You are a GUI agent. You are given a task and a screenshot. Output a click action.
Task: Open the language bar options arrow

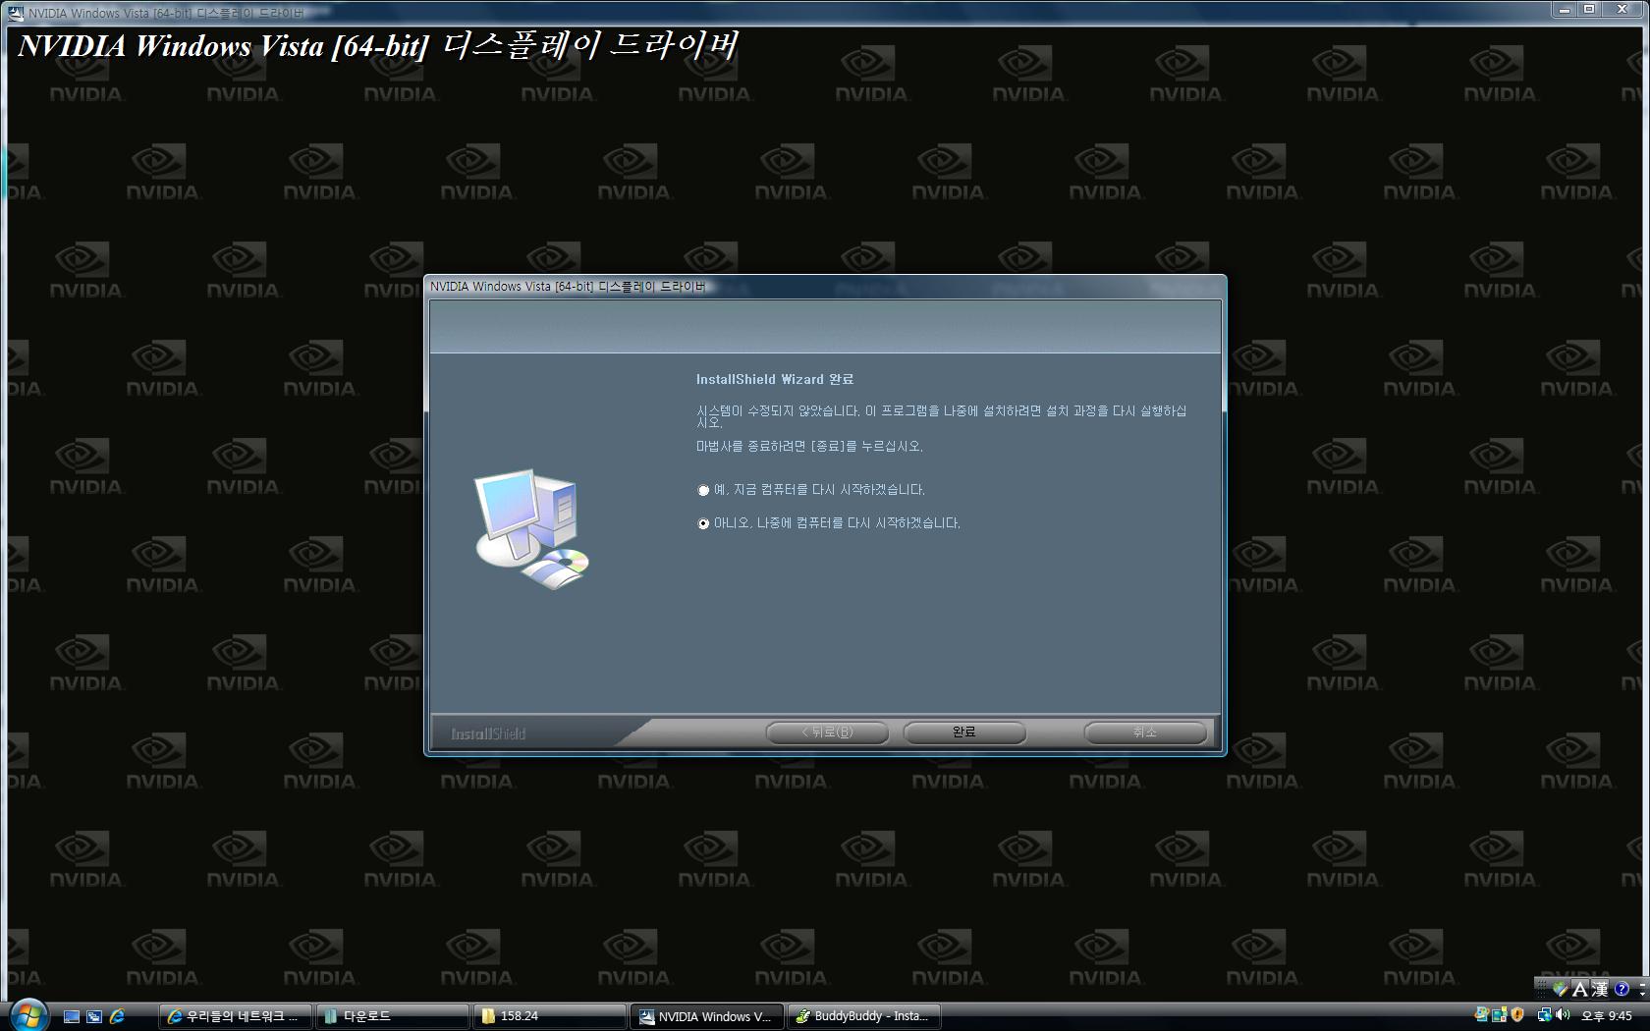click(1643, 994)
